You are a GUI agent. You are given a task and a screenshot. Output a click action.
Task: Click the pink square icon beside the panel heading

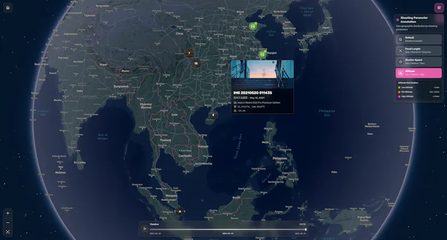pos(398,20)
